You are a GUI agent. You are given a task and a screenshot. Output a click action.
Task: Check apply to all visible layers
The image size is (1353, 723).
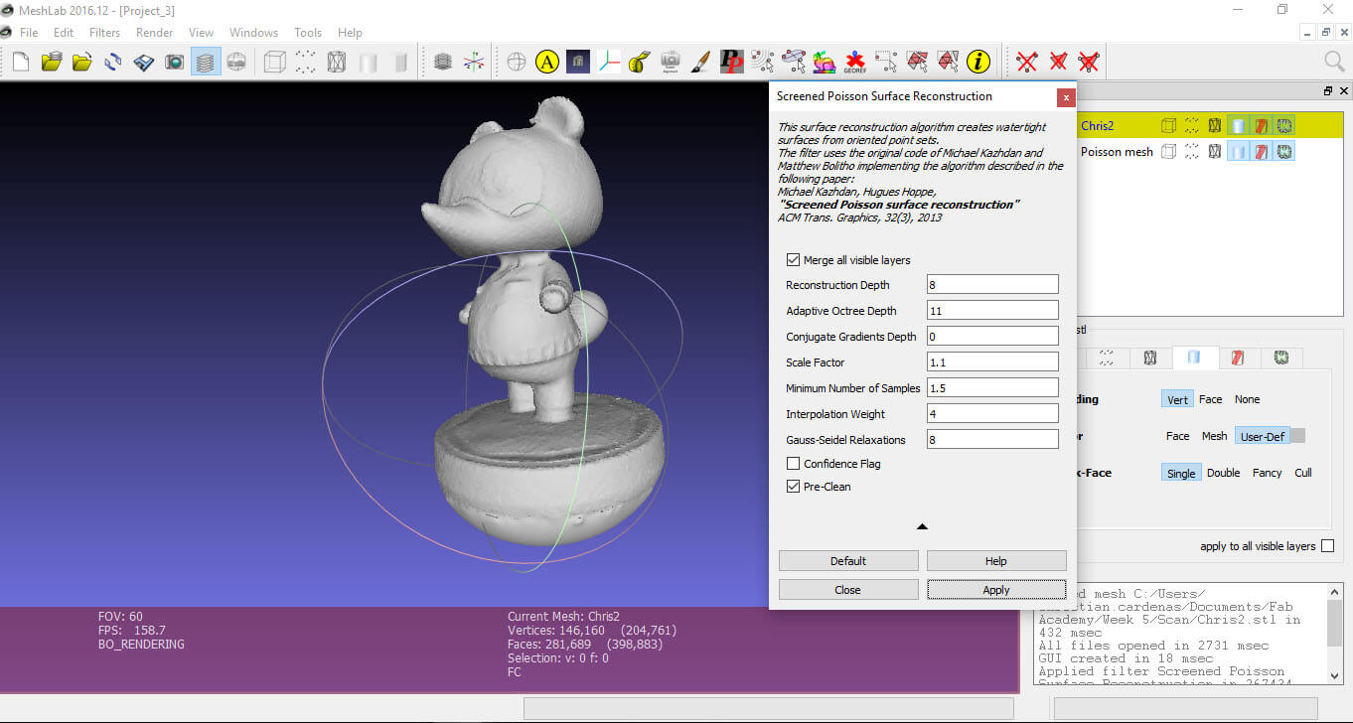[x=1328, y=546]
